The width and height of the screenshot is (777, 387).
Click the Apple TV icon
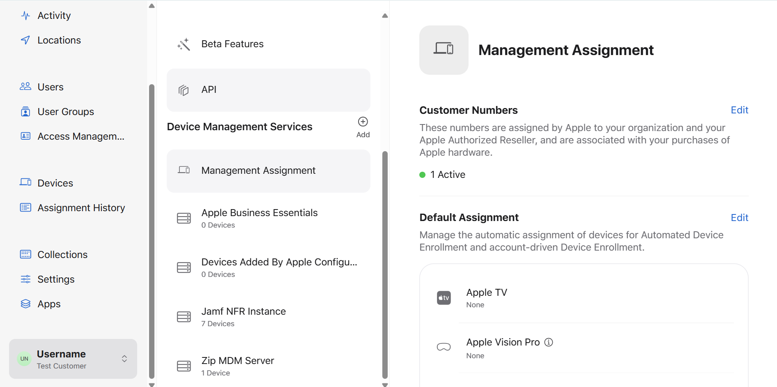(x=444, y=298)
